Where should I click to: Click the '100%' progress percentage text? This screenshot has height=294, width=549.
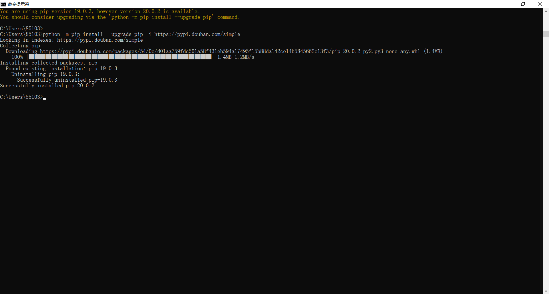point(17,57)
